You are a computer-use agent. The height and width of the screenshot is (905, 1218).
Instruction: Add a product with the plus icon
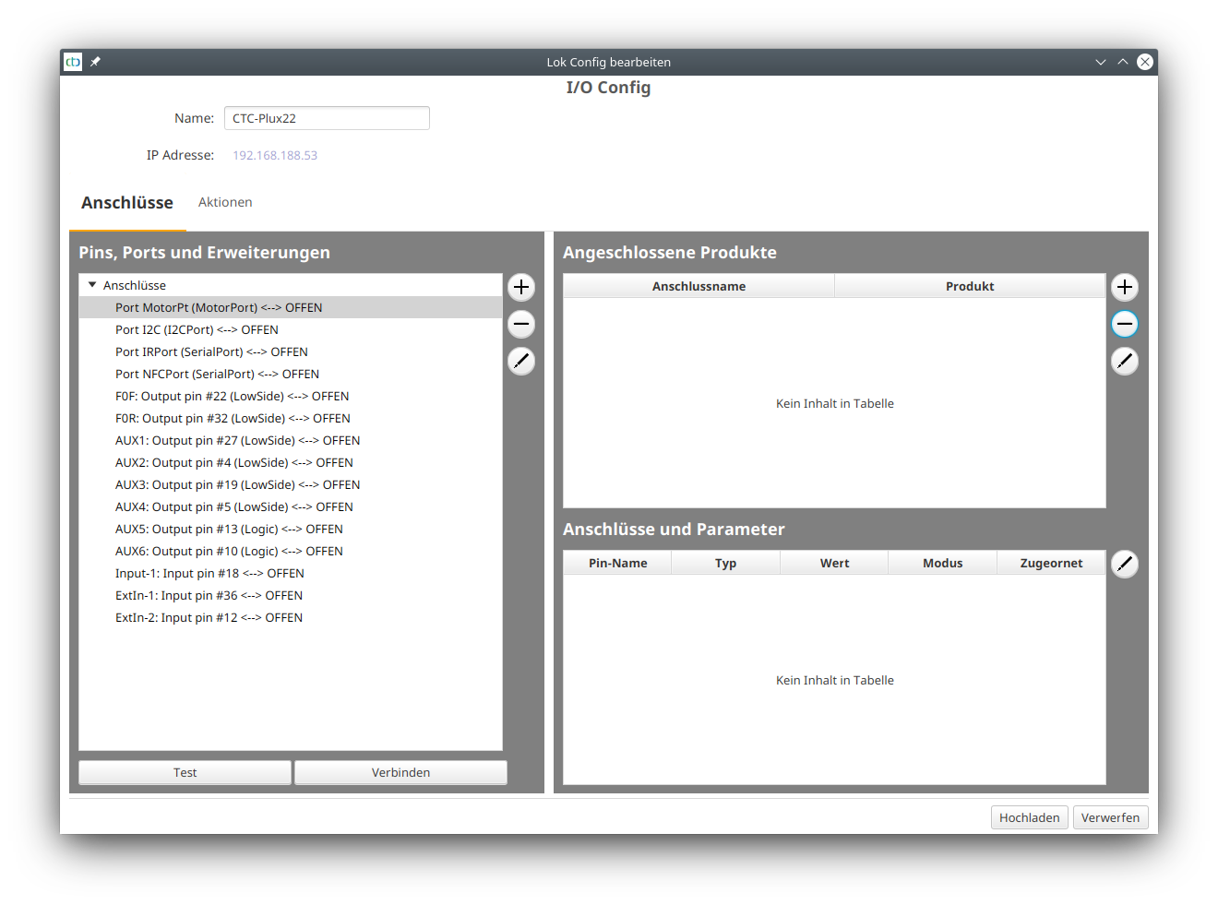click(1125, 287)
